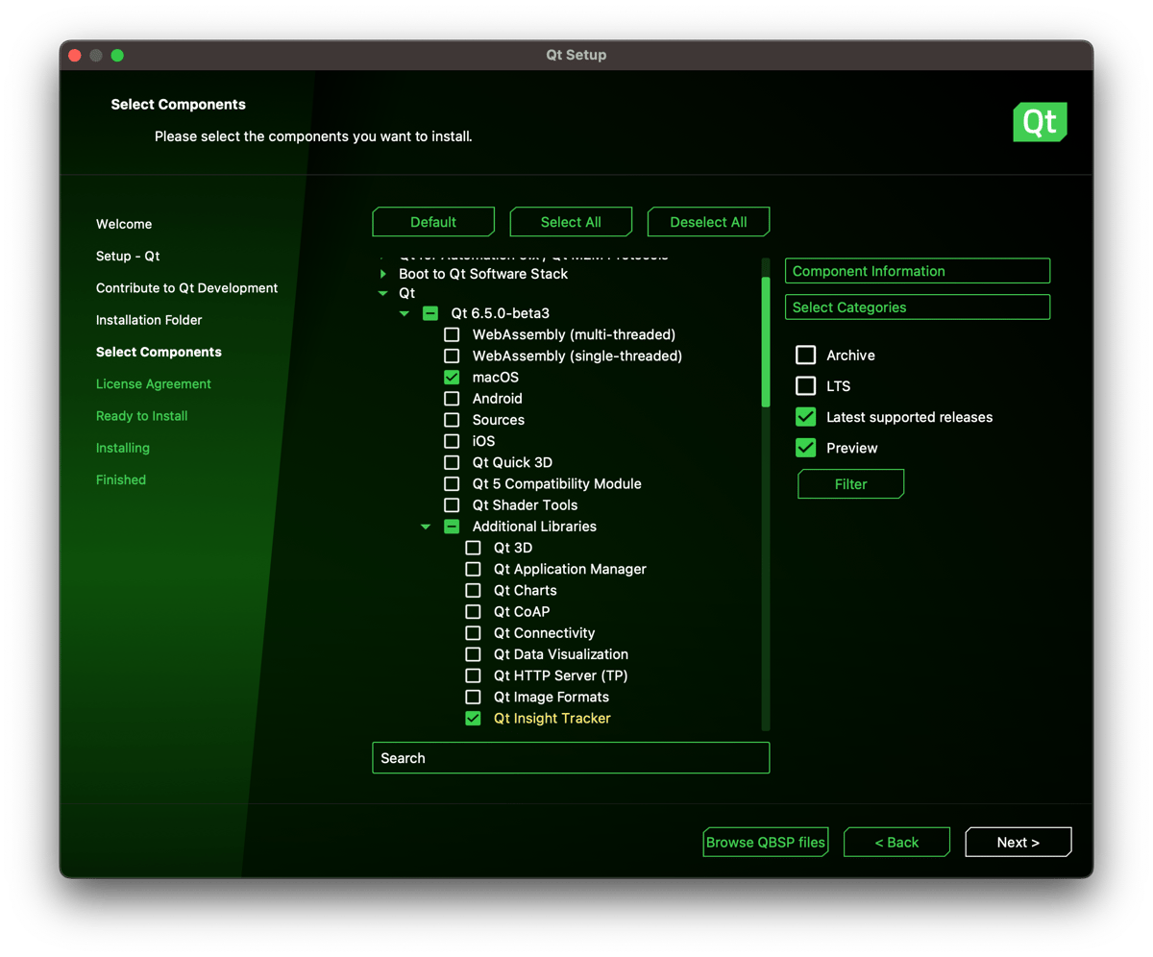Image resolution: width=1153 pixels, height=957 pixels.
Task: Apply the release Filter
Action: (x=850, y=483)
